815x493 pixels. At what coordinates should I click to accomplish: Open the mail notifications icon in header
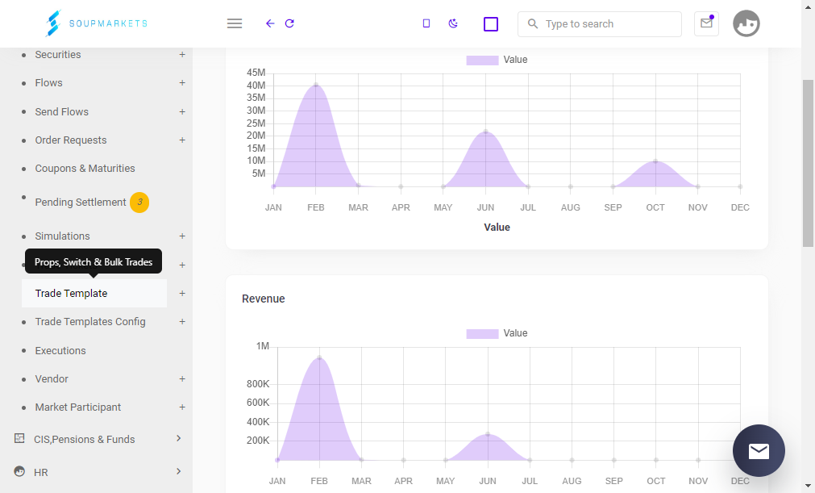pos(706,23)
